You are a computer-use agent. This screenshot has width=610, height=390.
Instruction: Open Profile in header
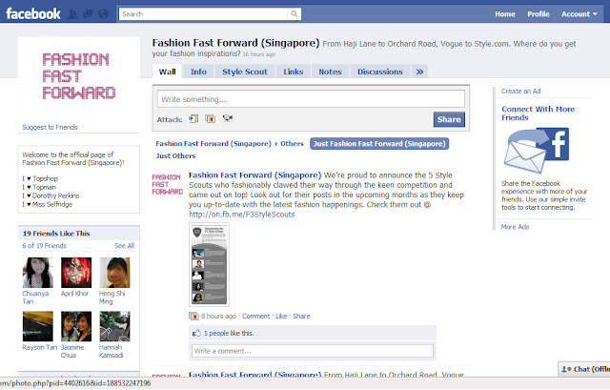[539, 14]
